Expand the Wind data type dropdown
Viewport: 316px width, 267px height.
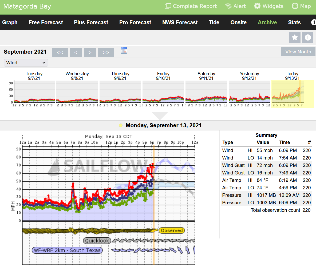pyautogui.click(x=26, y=63)
